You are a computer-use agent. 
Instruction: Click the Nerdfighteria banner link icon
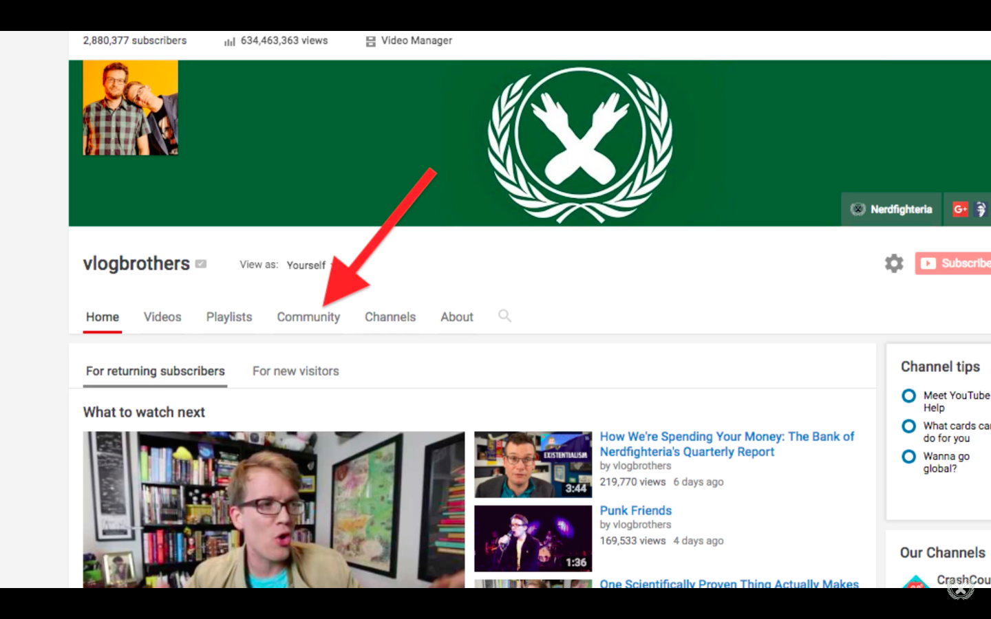click(x=857, y=209)
